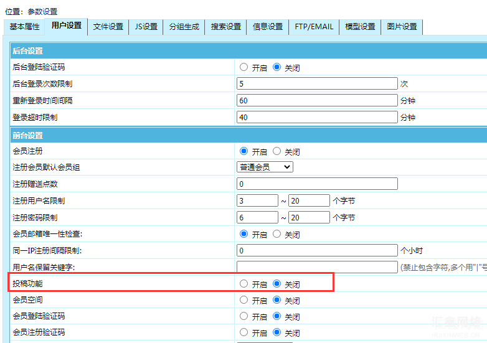Image resolution: width=487 pixels, height=343 pixels.
Task: Select 关闭 for 会员注册
Action: click(277, 151)
